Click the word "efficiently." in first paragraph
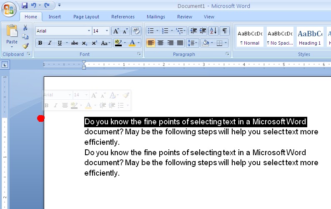The height and width of the screenshot is (209, 331). click(x=102, y=142)
